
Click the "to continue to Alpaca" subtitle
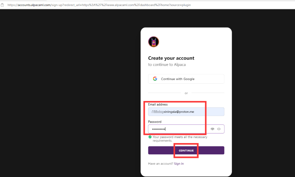point(167,65)
